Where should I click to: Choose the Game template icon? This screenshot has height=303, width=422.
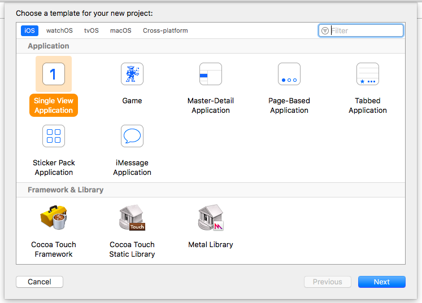[132, 74]
